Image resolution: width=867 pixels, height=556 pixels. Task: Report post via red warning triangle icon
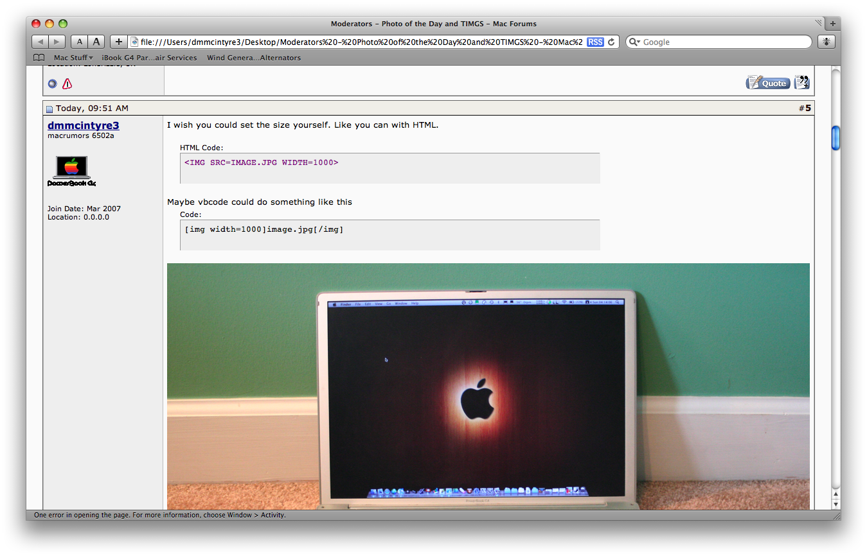pos(67,83)
